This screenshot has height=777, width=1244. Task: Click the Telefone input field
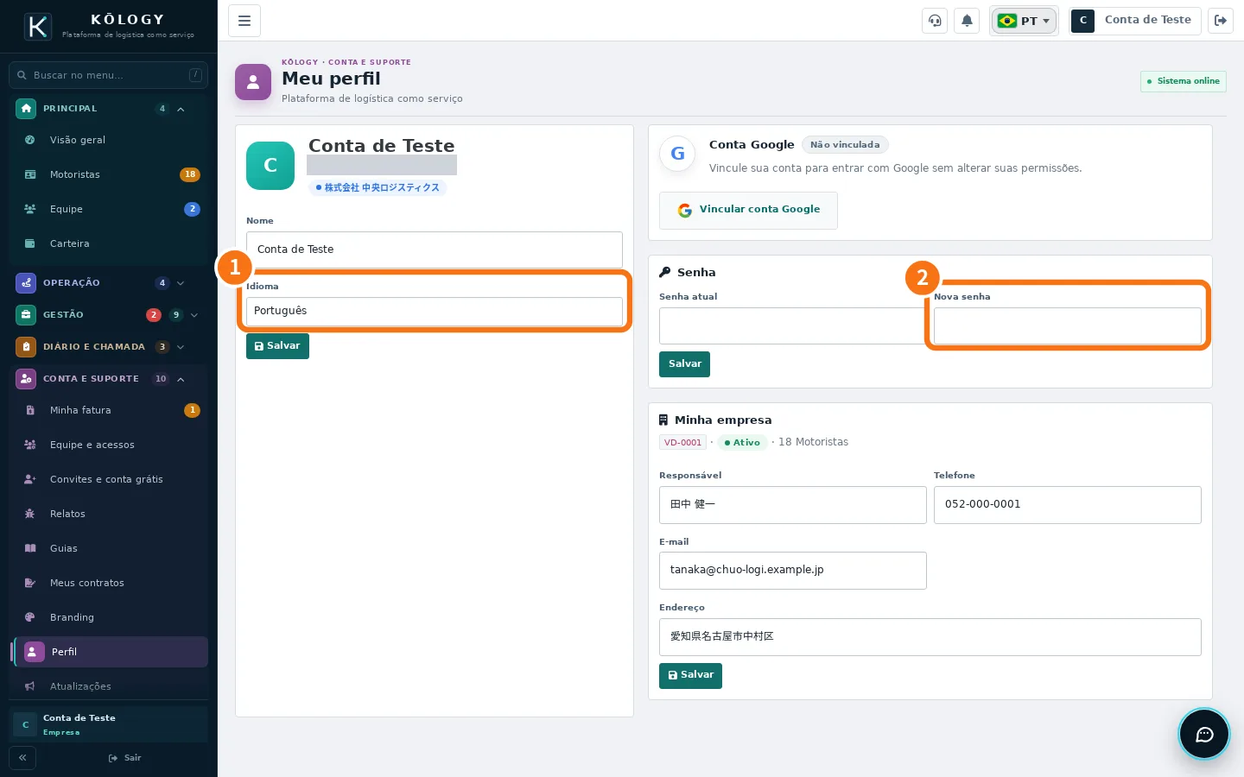click(1068, 505)
